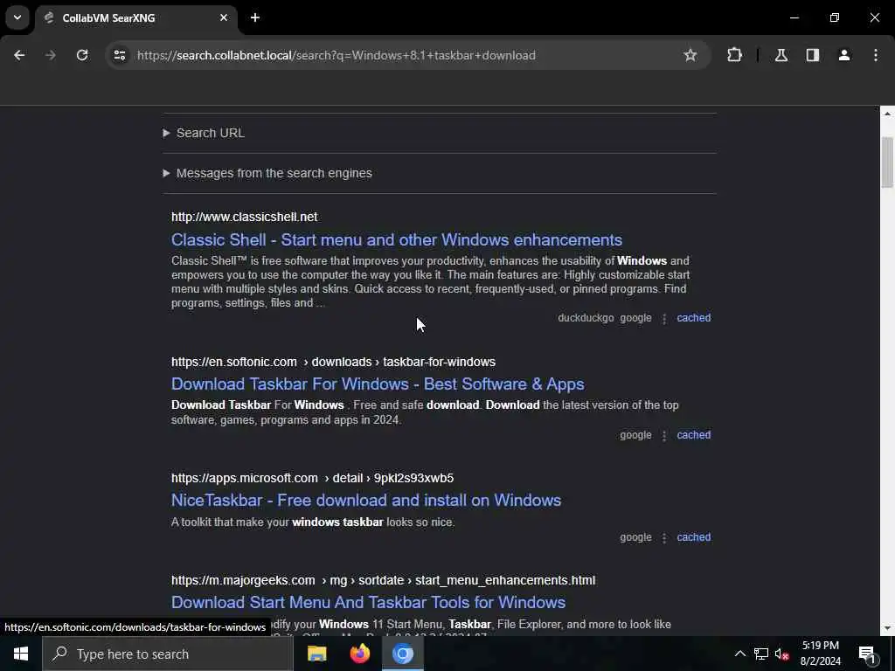Open the profile avatar menu
895x671 pixels.
[844, 55]
